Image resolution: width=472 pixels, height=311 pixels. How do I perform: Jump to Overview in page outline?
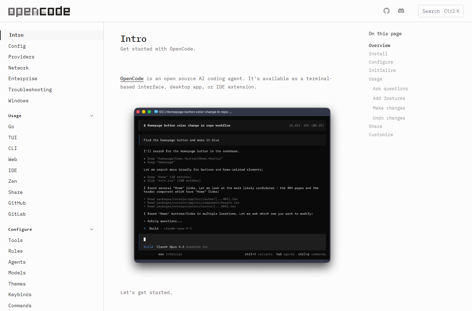tap(379, 45)
